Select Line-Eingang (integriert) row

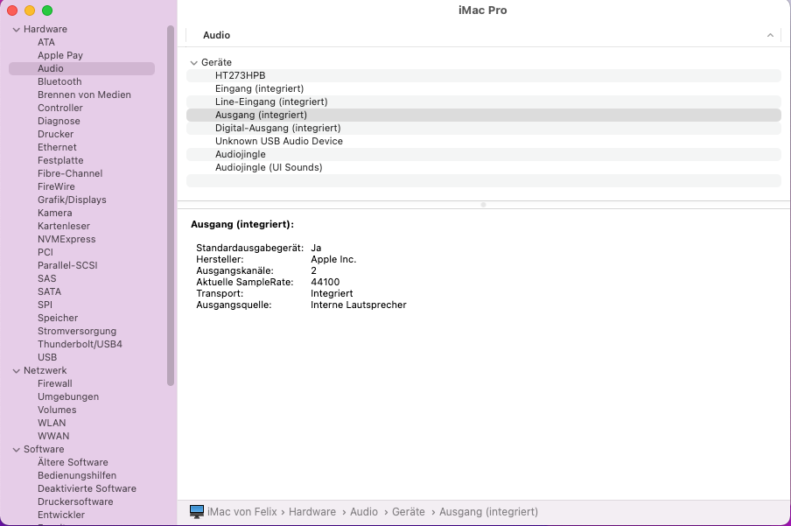point(483,102)
